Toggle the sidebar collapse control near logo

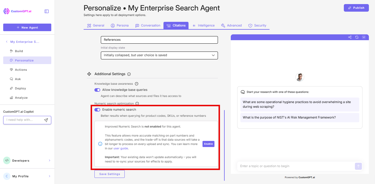point(46,11)
